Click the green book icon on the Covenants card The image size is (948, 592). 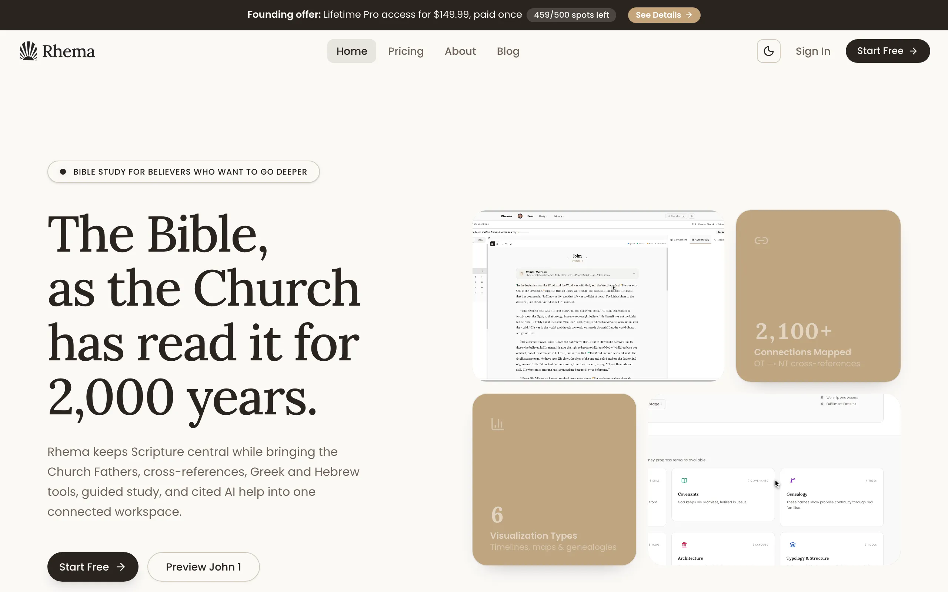(684, 480)
